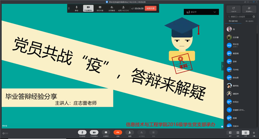Image resolution: width=259 pixels, height=139 pixels.
Task: Click the new share icon in top toolbar
Action: tap(100, 8)
